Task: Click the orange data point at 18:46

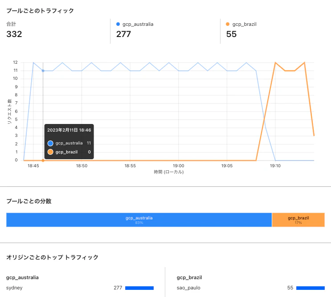Action: [x=43, y=161]
